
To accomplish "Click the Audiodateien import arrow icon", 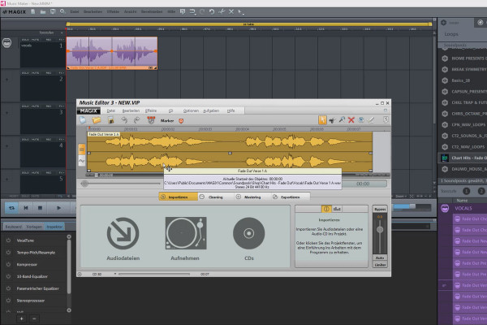I will tap(123, 233).
